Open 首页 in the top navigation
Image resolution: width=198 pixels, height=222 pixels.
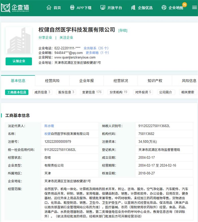57,8
